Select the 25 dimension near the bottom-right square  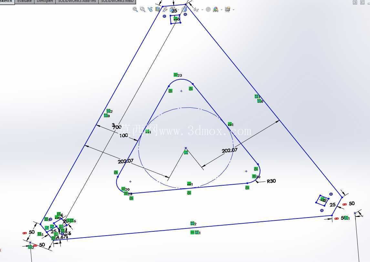tap(333, 205)
